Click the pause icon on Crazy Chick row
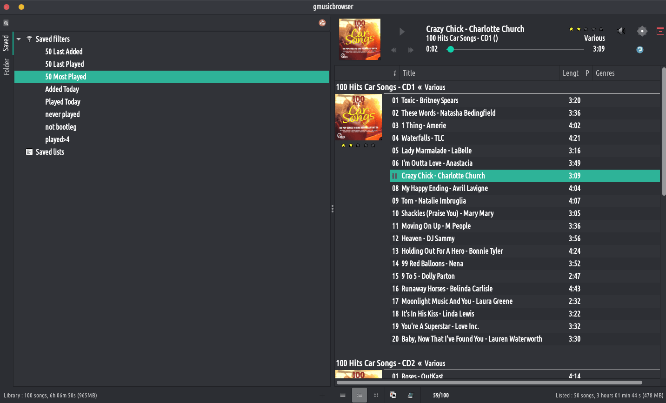 tap(394, 176)
